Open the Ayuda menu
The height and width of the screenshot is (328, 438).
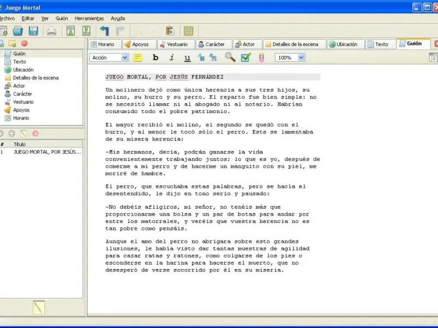click(118, 19)
